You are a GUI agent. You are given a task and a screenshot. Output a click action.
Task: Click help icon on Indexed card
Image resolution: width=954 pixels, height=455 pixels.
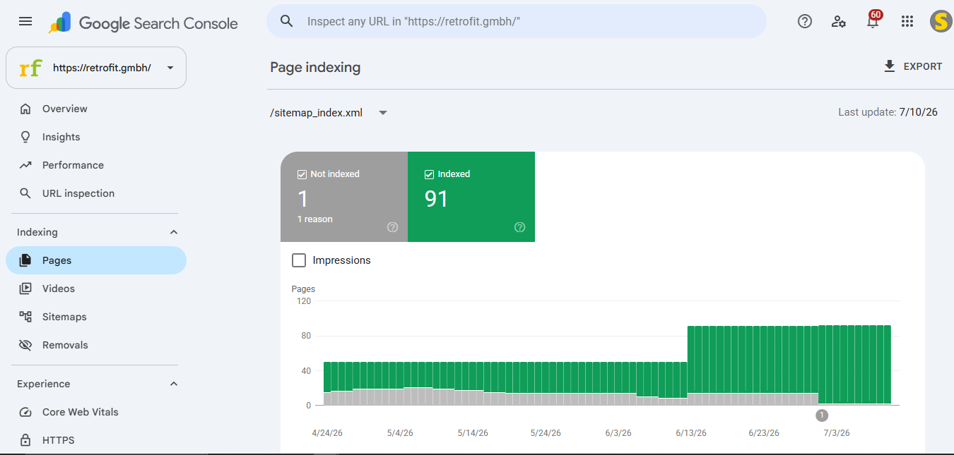click(520, 227)
